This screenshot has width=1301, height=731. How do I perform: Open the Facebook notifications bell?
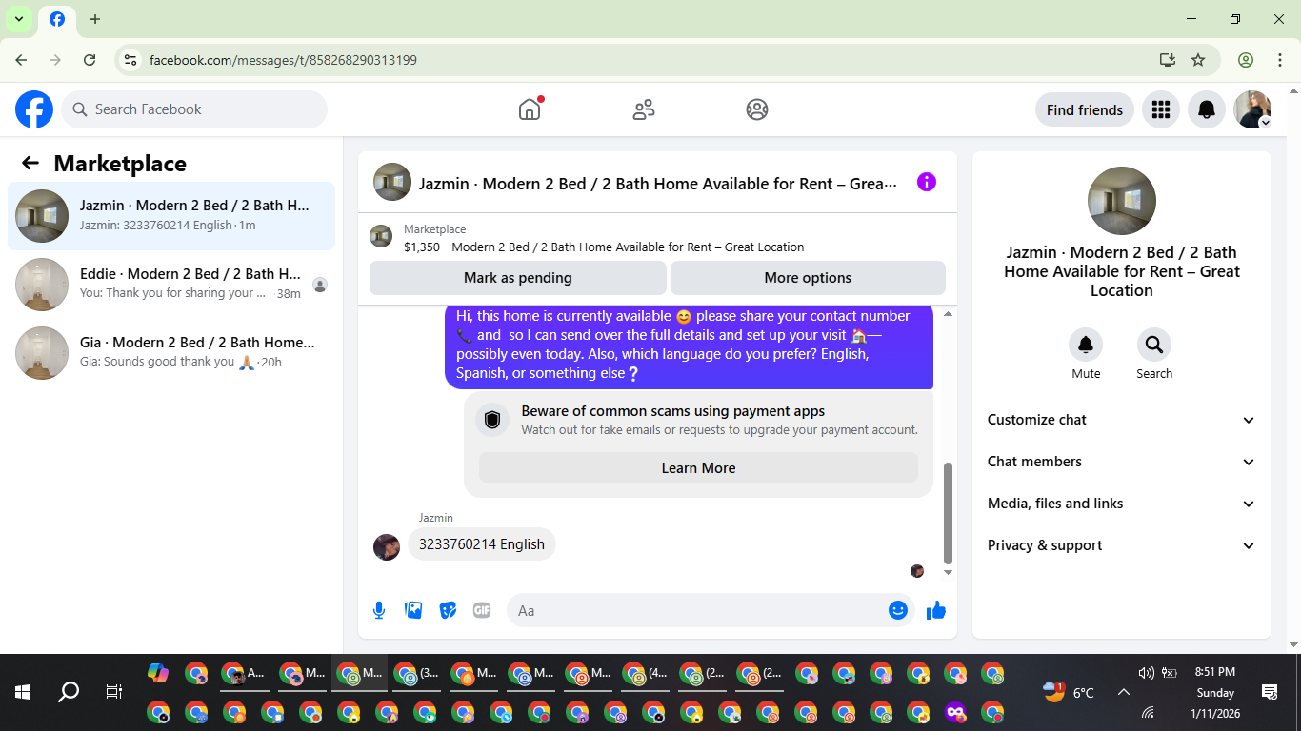tap(1207, 109)
